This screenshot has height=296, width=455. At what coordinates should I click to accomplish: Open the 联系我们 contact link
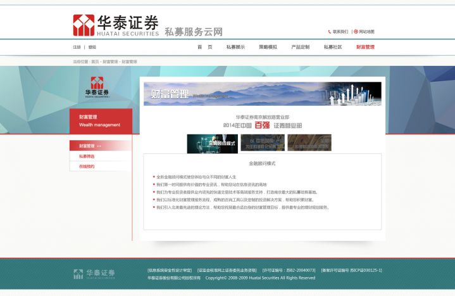click(340, 32)
